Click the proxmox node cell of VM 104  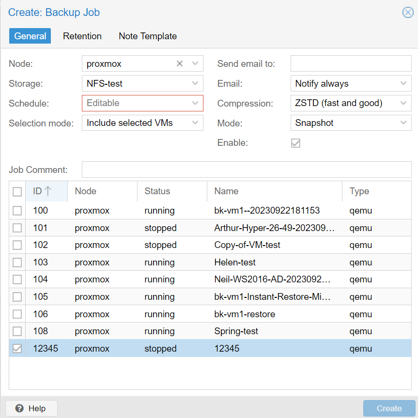92,279
